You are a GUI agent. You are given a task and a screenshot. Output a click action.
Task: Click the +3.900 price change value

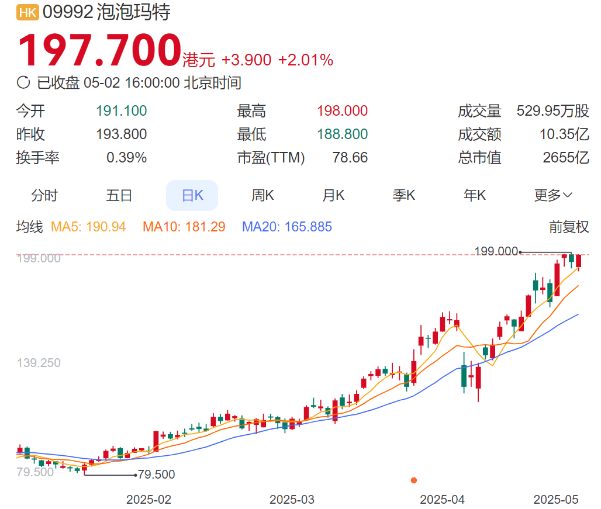[x=247, y=60]
